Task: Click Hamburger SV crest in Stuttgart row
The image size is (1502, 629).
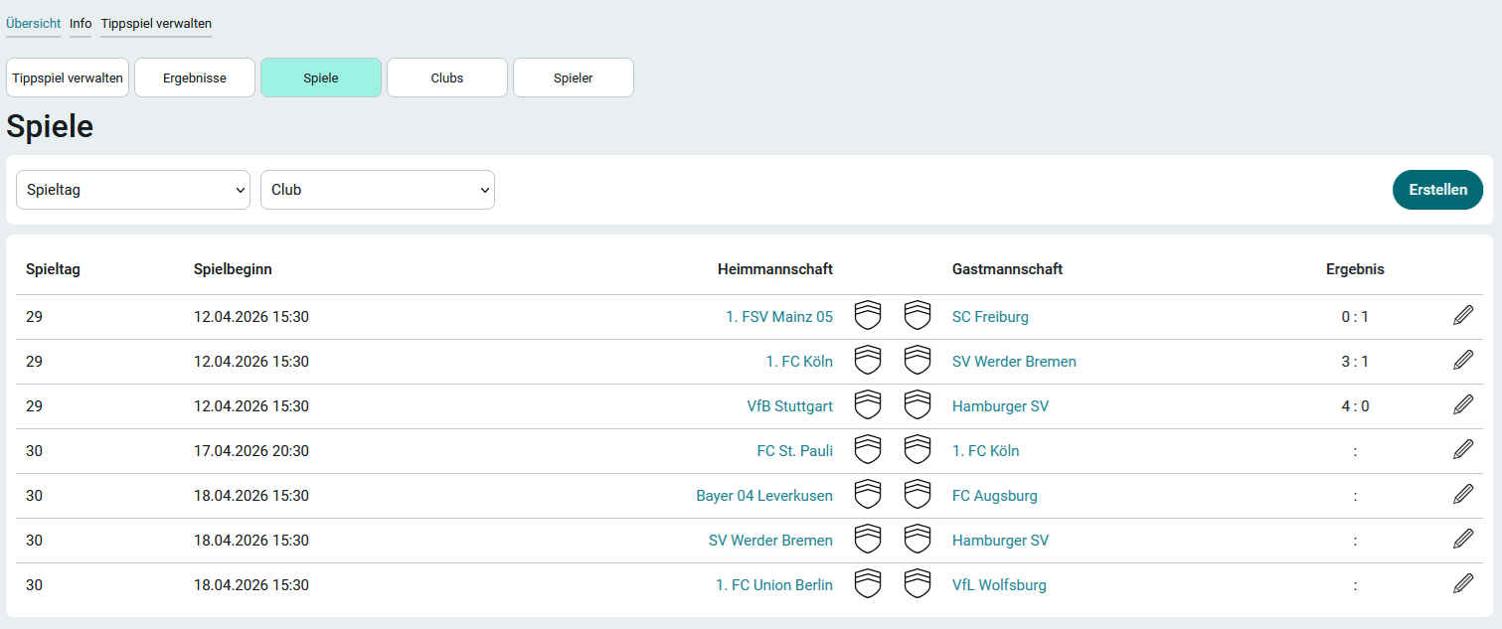Action: click(x=918, y=405)
